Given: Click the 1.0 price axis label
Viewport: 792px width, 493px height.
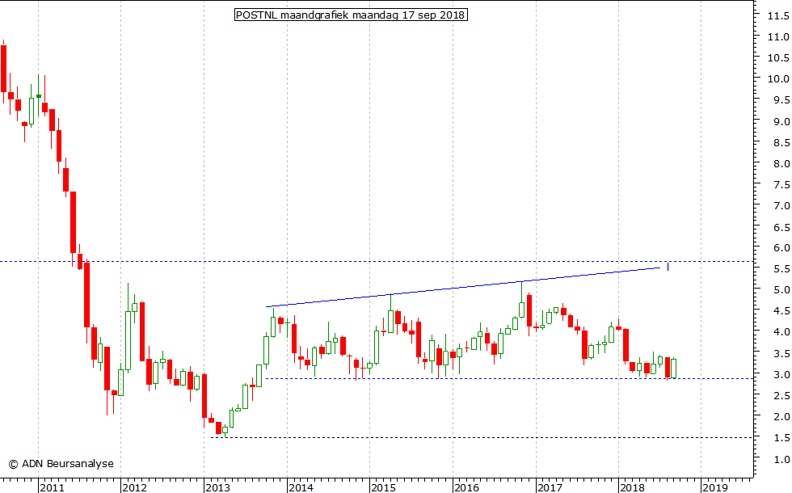Looking at the screenshot, I should pos(781,460).
